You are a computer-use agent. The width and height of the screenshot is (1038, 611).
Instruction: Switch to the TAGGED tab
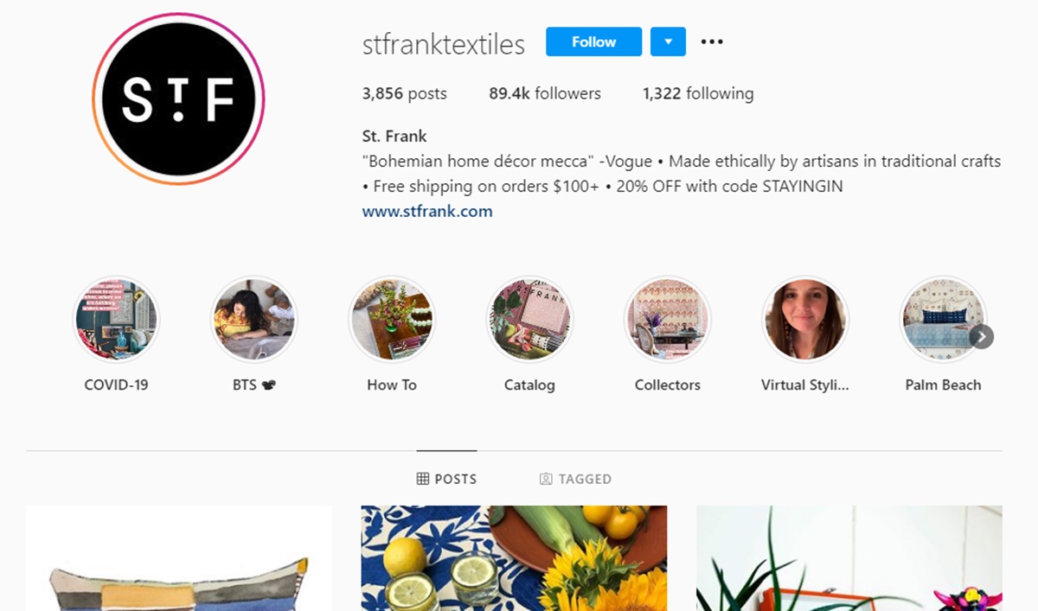coord(575,479)
